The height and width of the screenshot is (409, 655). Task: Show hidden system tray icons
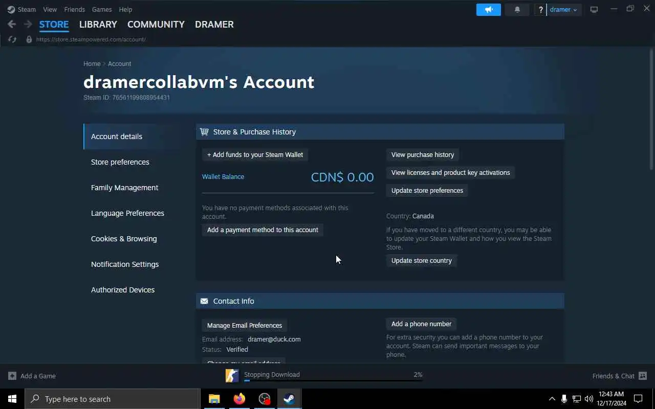pos(552,399)
